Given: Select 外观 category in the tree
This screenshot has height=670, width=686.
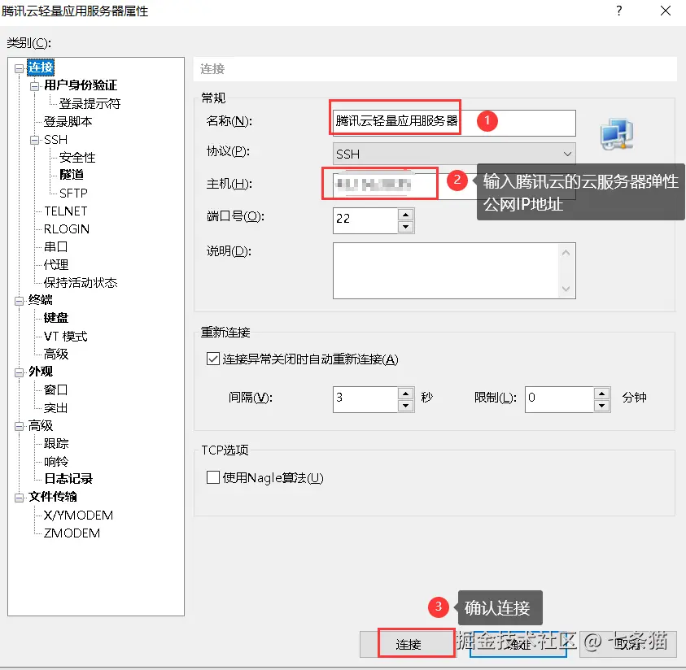Looking at the screenshot, I should [40, 372].
